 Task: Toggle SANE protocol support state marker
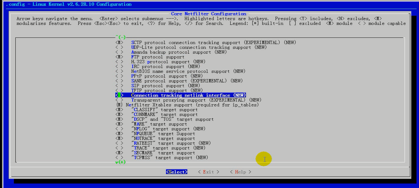pyautogui.click(x=119, y=81)
